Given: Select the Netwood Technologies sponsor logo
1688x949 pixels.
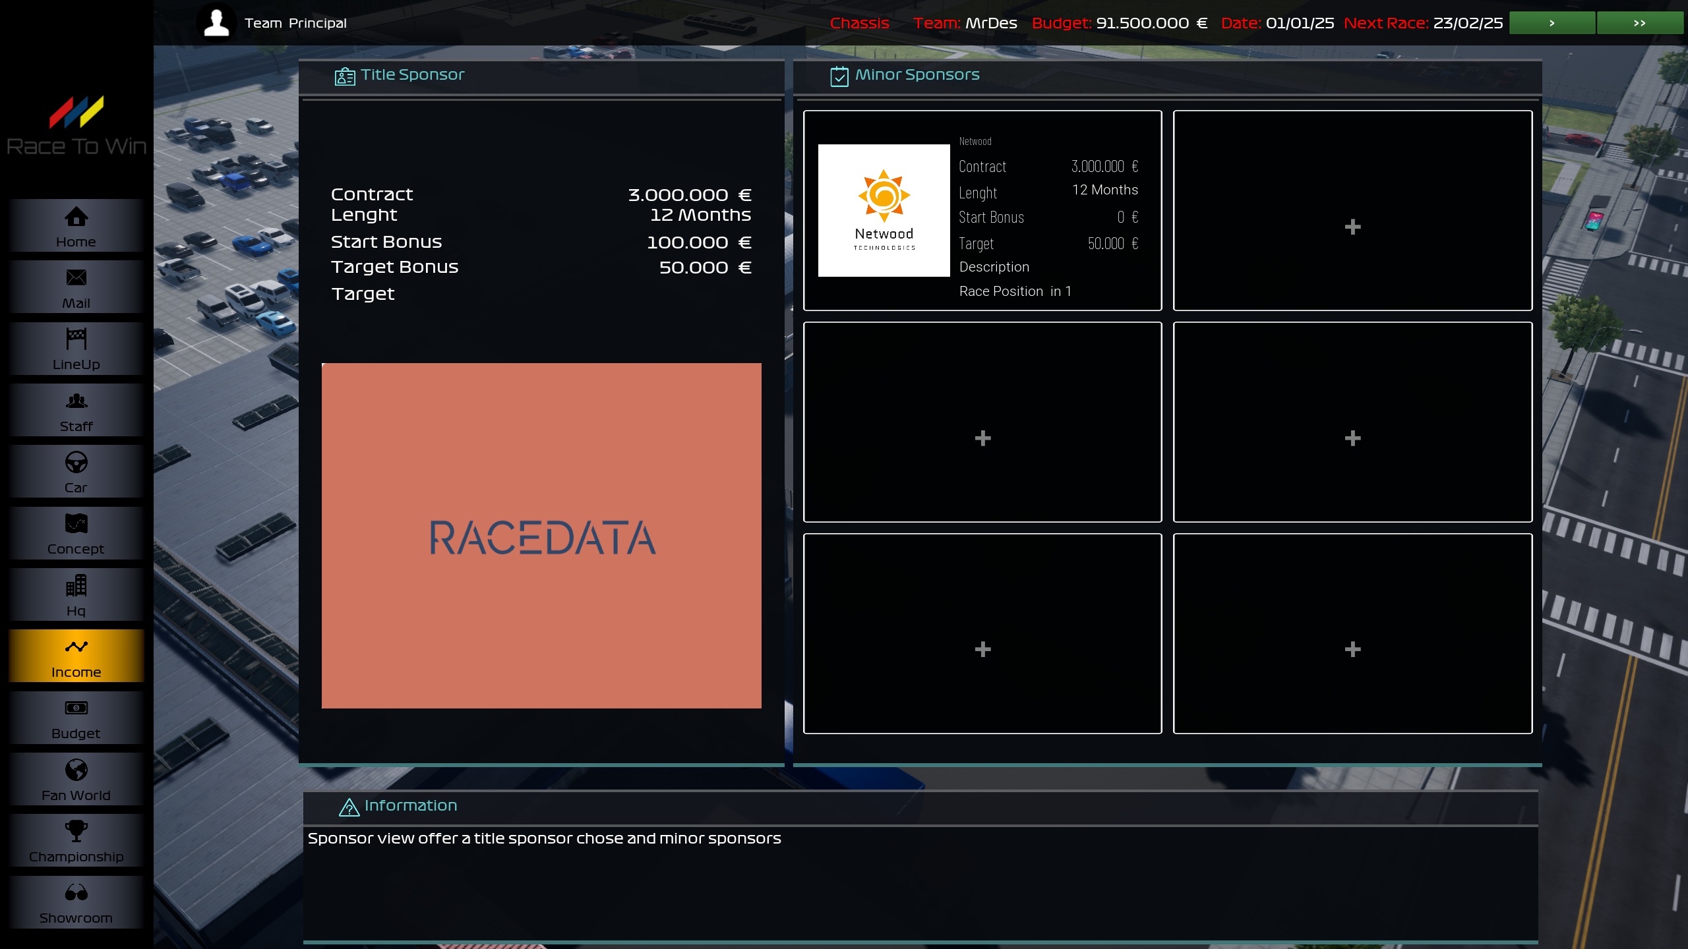Looking at the screenshot, I should [884, 210].
